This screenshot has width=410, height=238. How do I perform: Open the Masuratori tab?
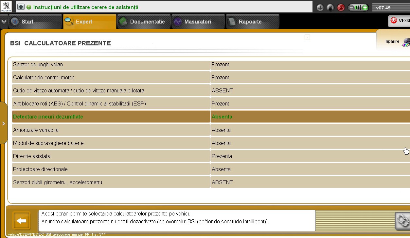[x=198, y=22]
